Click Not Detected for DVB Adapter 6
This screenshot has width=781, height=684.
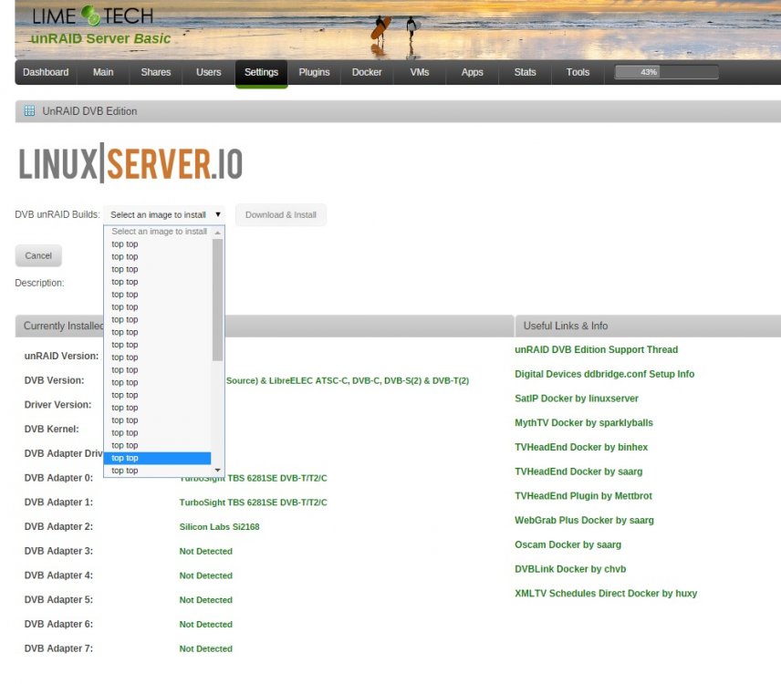205,624
